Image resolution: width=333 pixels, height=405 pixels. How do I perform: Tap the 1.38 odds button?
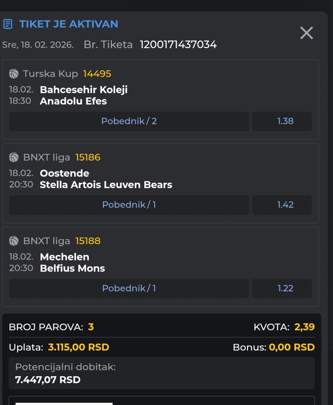[285, 121]
